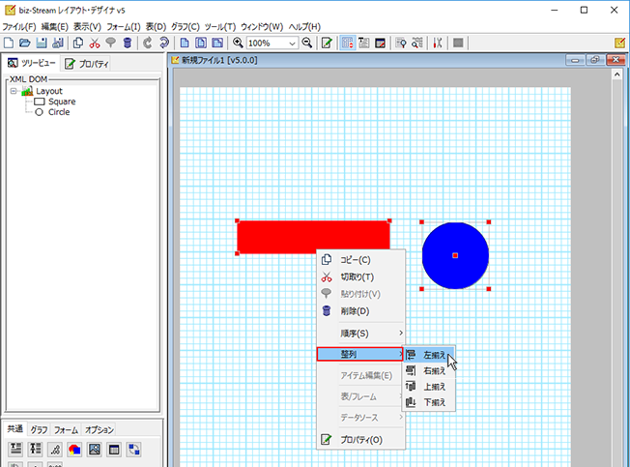Open the グラフ palette tab
Viewport: 630px width, 467px height.
[x=39, y=429]
